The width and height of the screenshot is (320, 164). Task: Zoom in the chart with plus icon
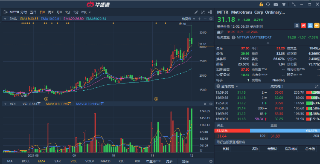(199, 19)
